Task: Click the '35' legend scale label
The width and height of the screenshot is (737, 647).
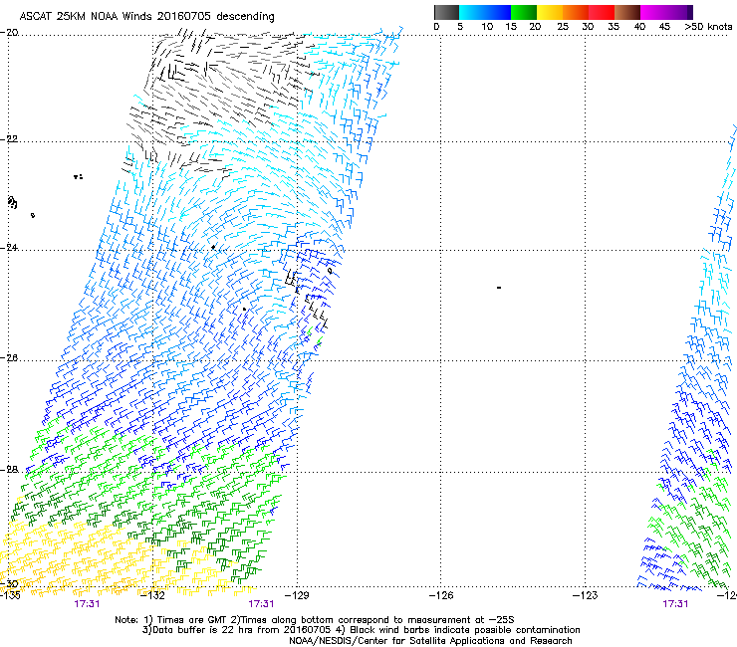Action: click(x=614, y=27)
